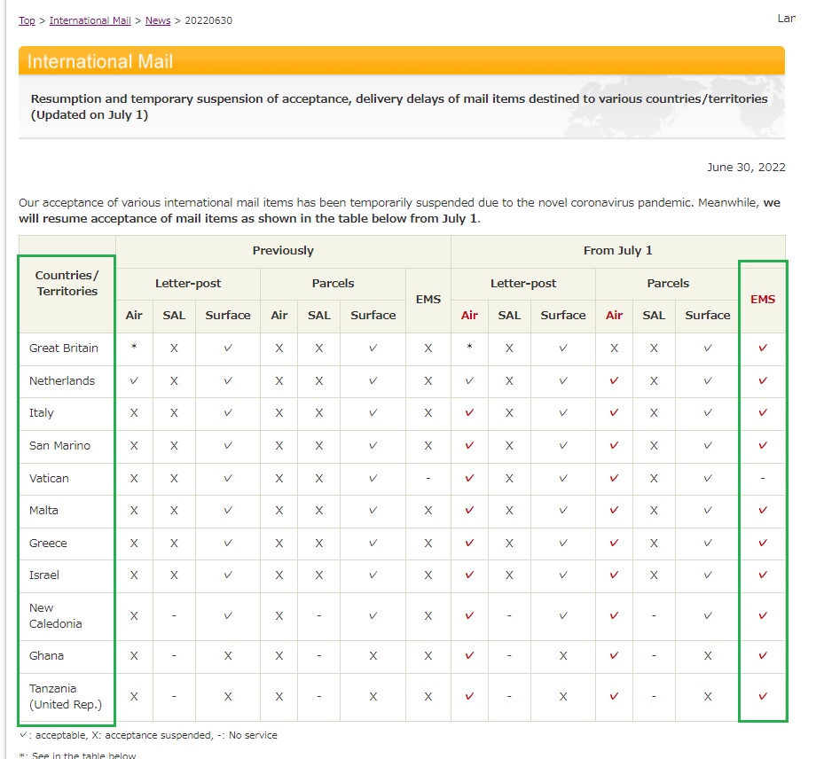Go to the News breadcrumb link
This screenshot has height=759, width=824.
158,20
